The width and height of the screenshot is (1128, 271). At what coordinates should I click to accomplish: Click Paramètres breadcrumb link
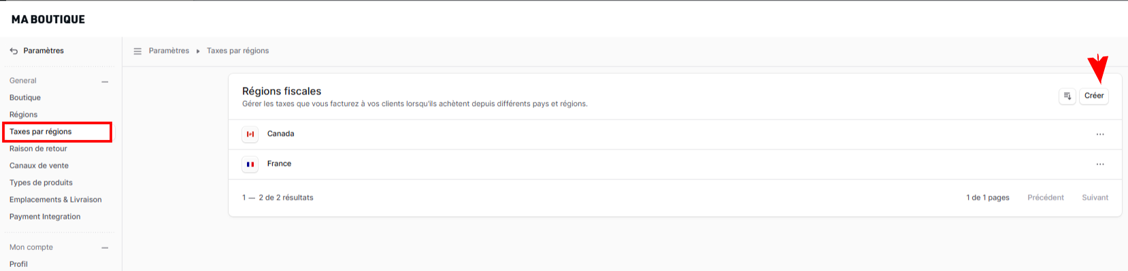[x=169, y=51]
